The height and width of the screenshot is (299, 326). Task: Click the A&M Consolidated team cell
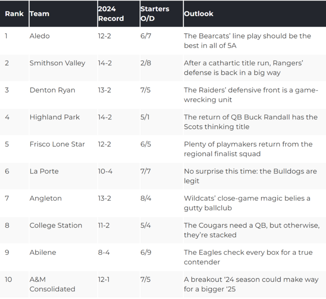52,284
